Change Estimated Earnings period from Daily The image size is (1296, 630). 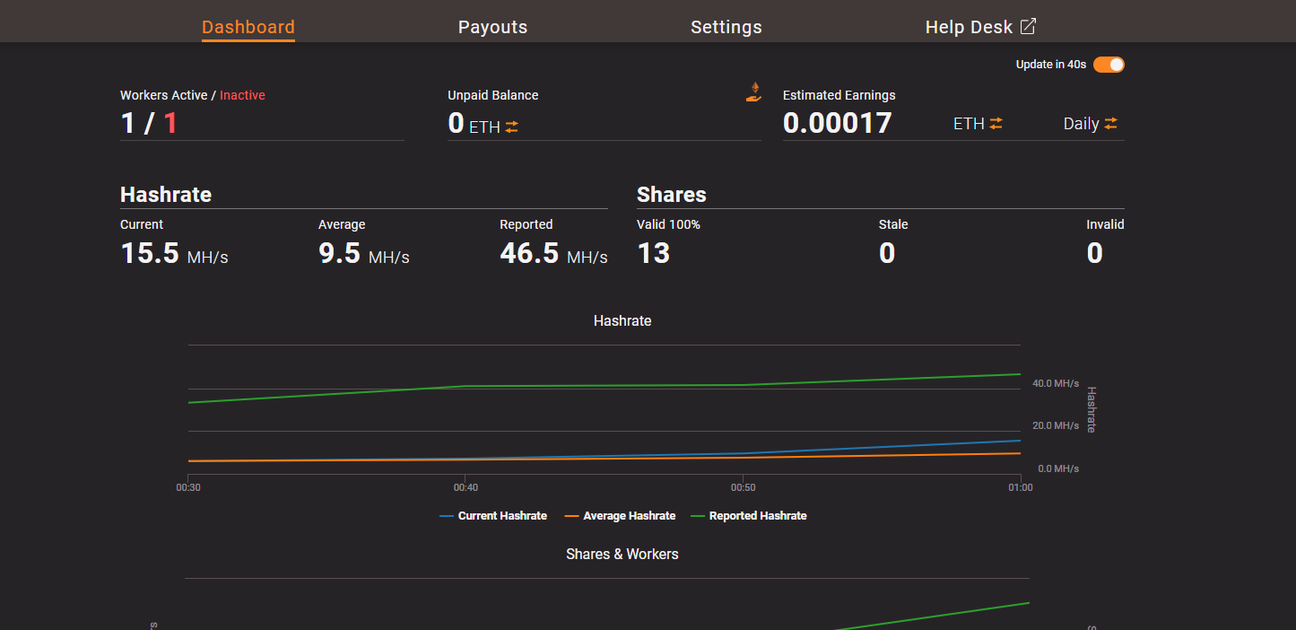[x=1081, y=124]
